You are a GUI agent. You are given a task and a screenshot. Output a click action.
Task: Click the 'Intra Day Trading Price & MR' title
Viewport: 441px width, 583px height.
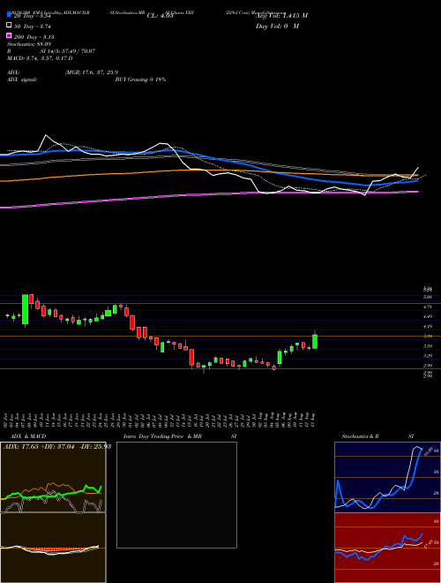162,436
